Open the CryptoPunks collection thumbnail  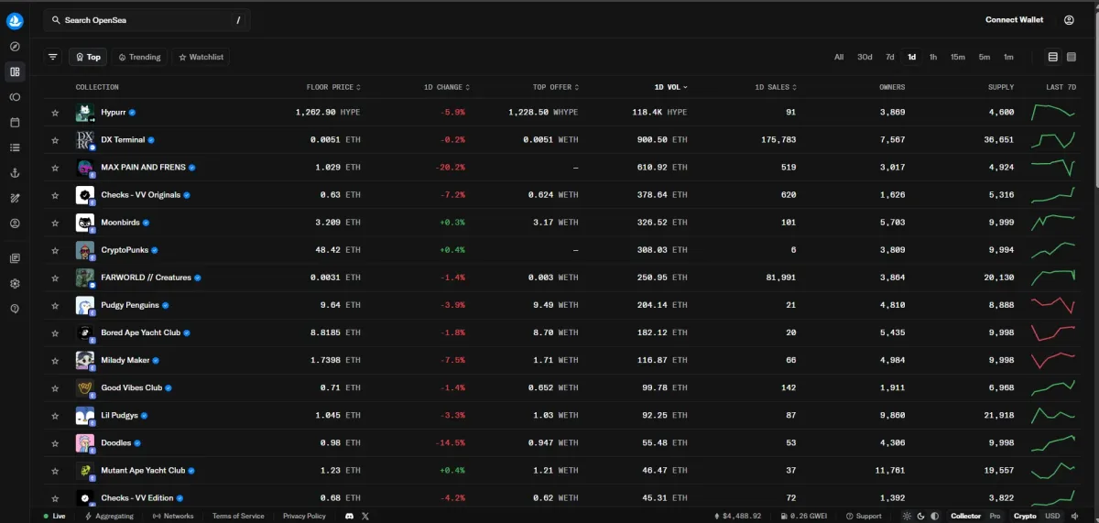tap(85, 250)
